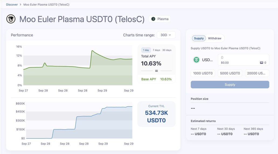The width and height of the screenshot is (278, 154).
Task: Click the Moo cow vault logo icon
Action: (11, 19)
